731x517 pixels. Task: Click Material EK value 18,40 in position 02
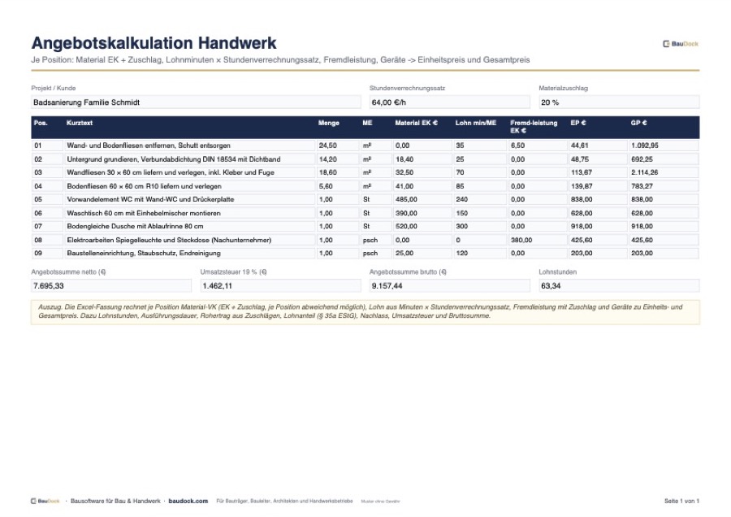coord(422,159)
